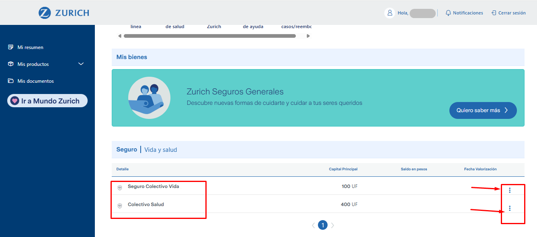This screenshot has width=537, height=237.
Task: Click the de ayuda carousel label
Action: click(253, 27)
